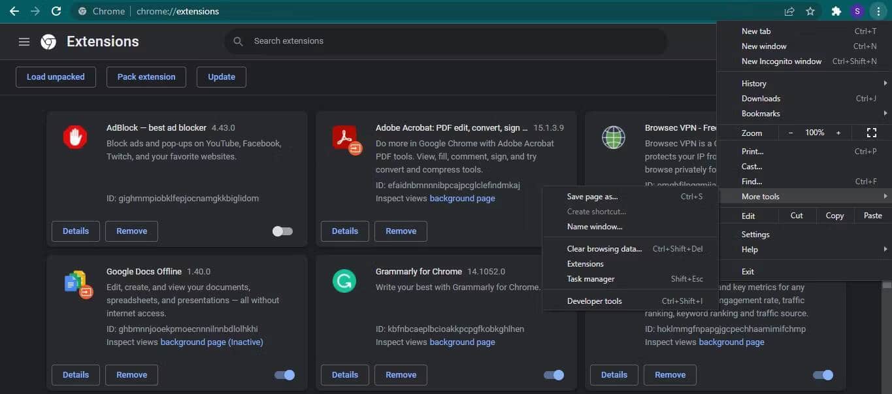Click the AdBlock hand icon
Screen dimensions: 892x394
[74, 137]
